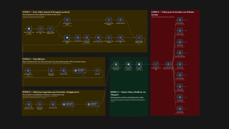Open the Append Video Data to Google Sheet node
The width and height of the screenshot is (229, 129).
pyautogui.click(x=116, y=64)
